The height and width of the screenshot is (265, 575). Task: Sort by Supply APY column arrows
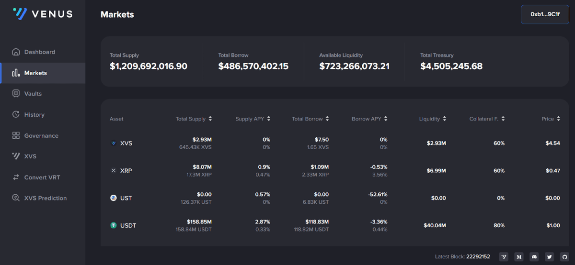point(269,119)
